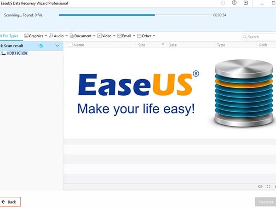This screenshot has width=276, height=207.
Task: Tick the select-all checkbox beside Name
Action: pos(70,45)
